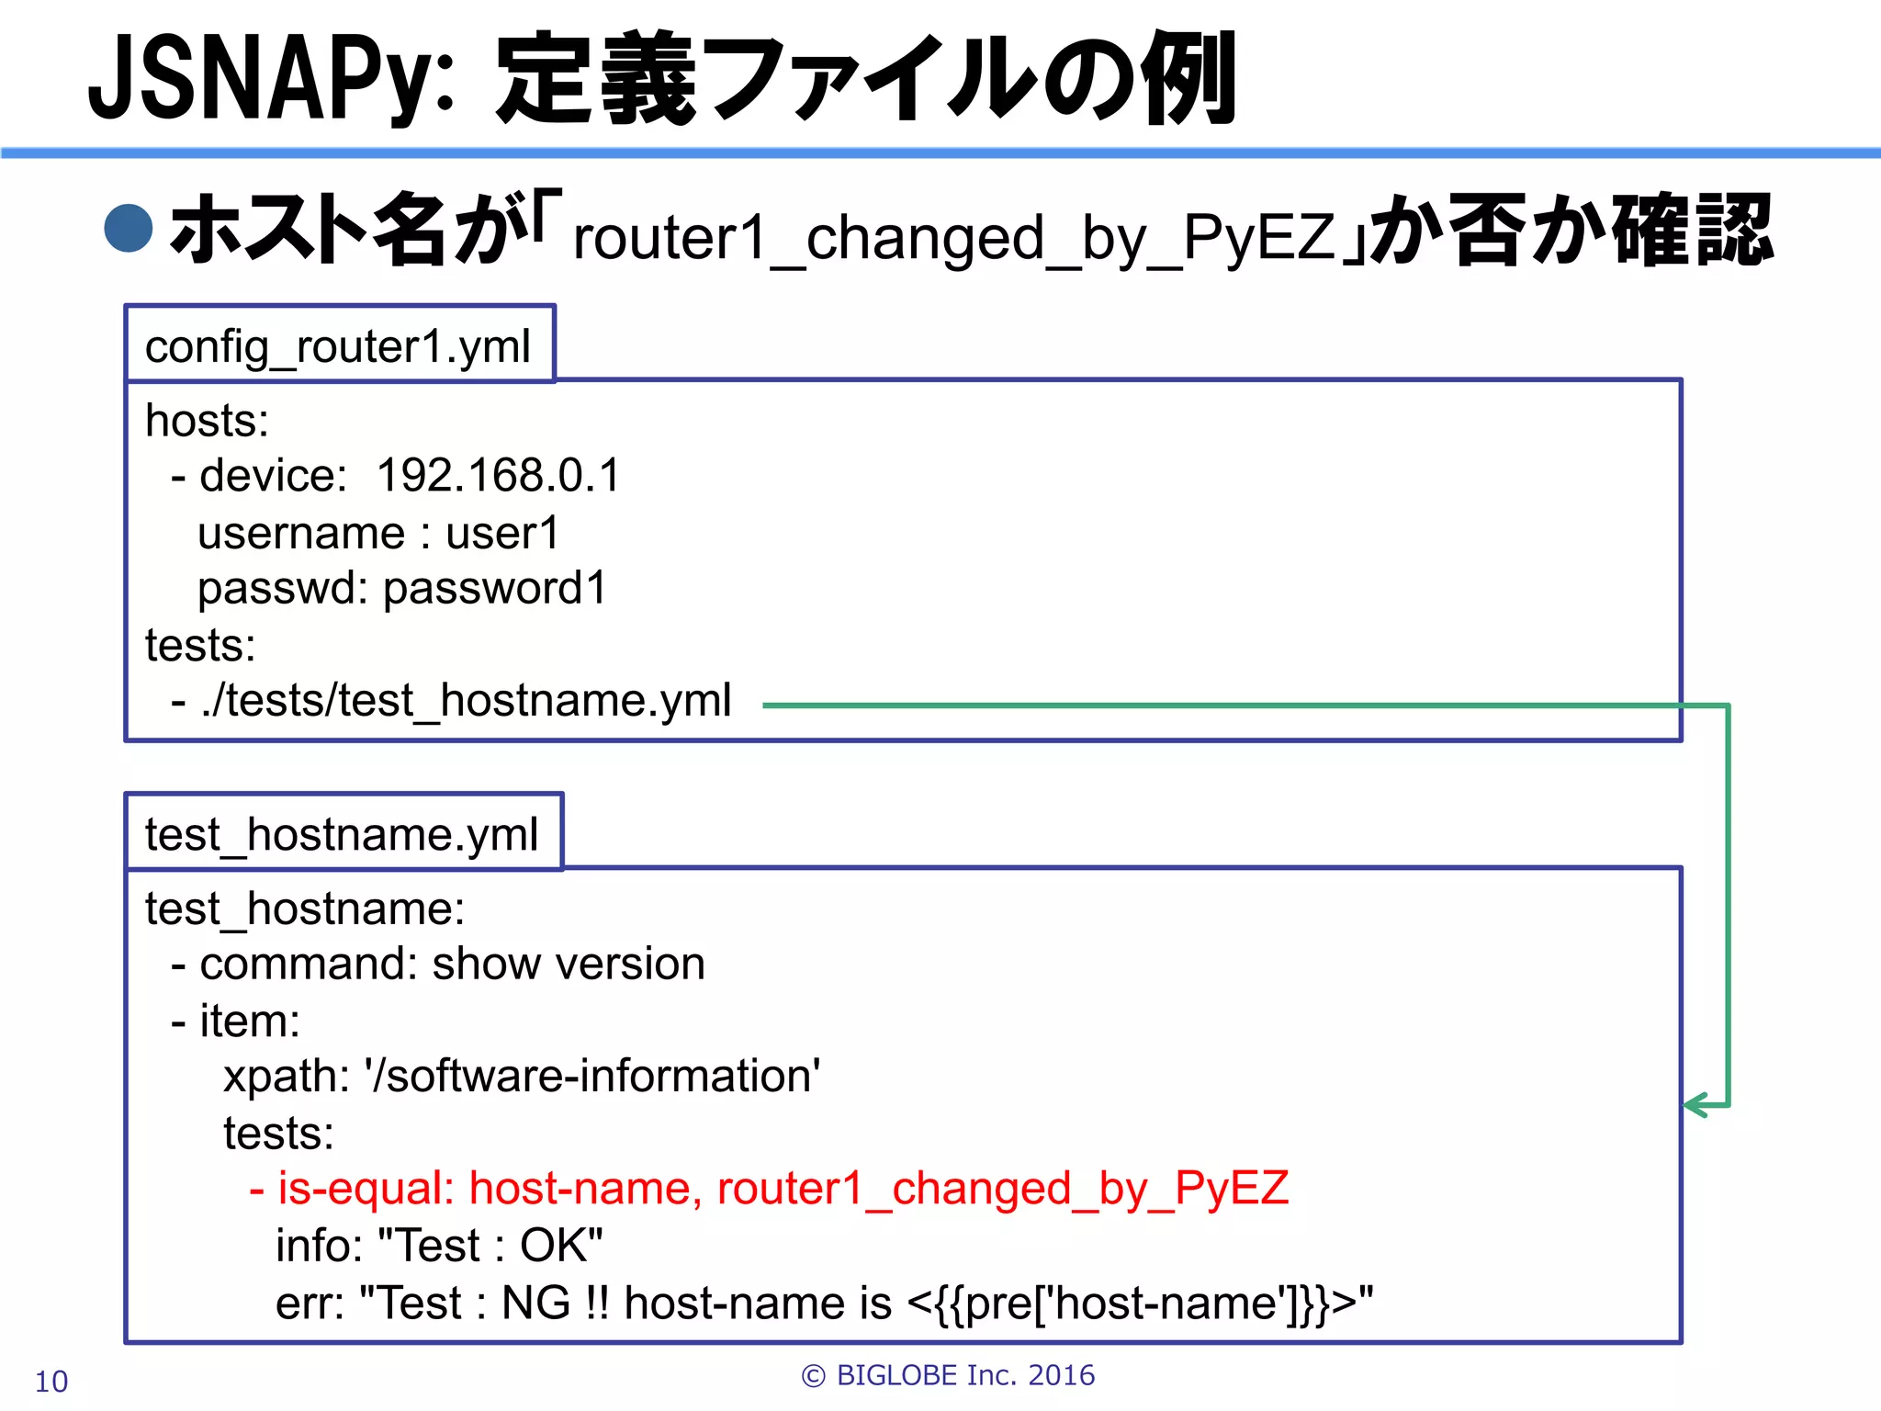Click the 'passwd: password1' line
Screen dimensions: 1881x1411
[x=402, y=589]
